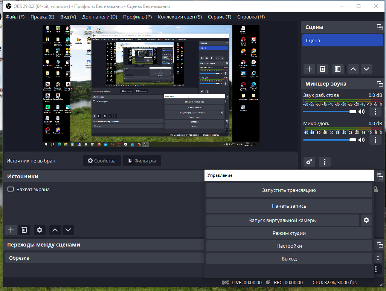Click Источник не выбран label
Image resolution: width=386 pixels, height=291 pixels.
31,161
